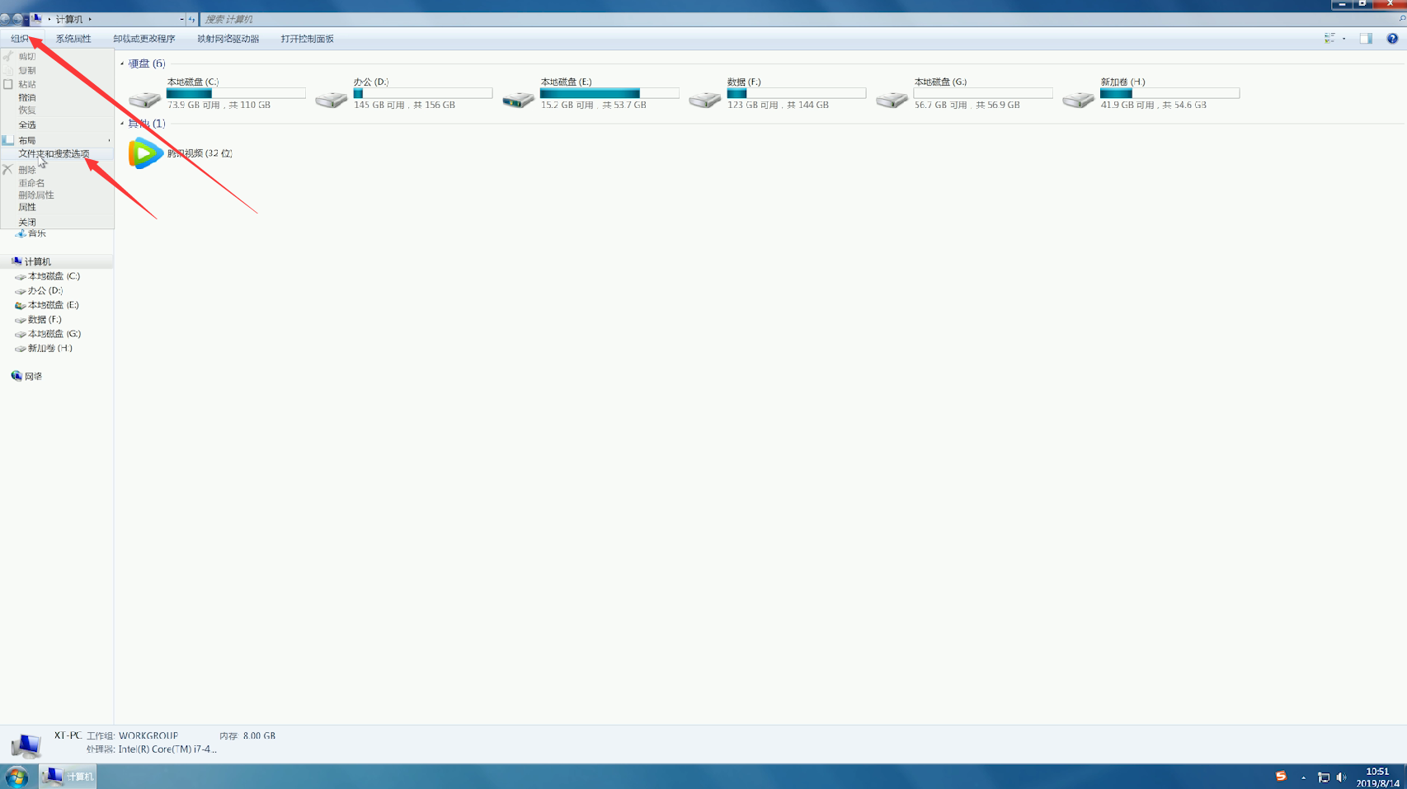The image size is (1407, 789).
Task: Select 计算机 in the navigation pane
Action: pyautogui.click(x=31, y=261)
